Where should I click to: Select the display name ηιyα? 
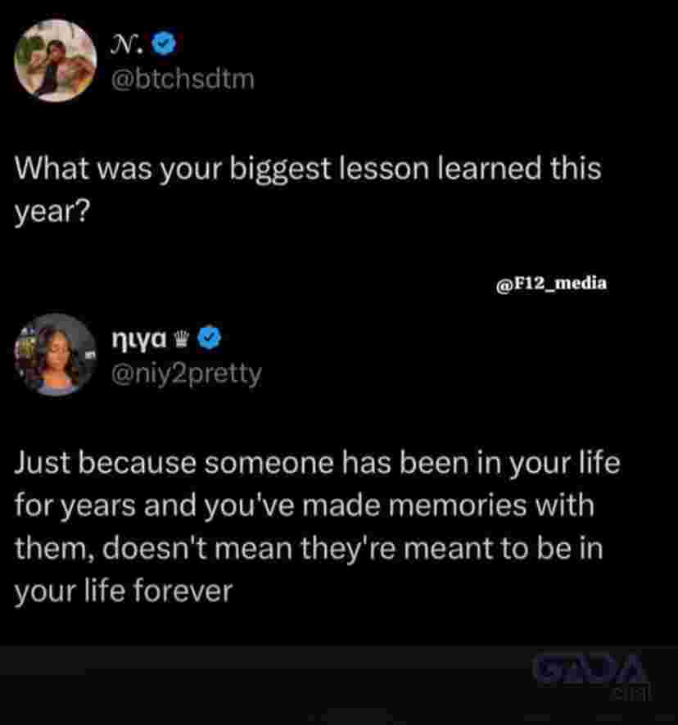[x=138, y=339]
